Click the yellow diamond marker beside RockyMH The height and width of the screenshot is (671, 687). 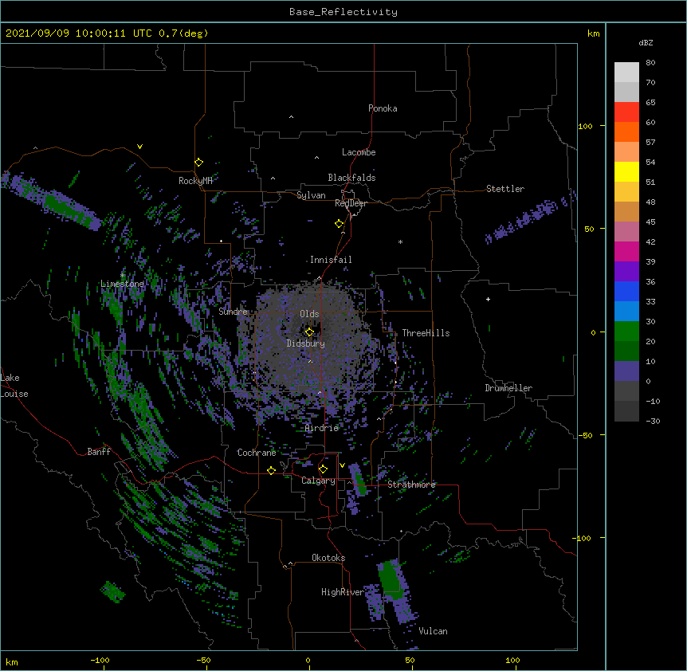coord(198,163)
